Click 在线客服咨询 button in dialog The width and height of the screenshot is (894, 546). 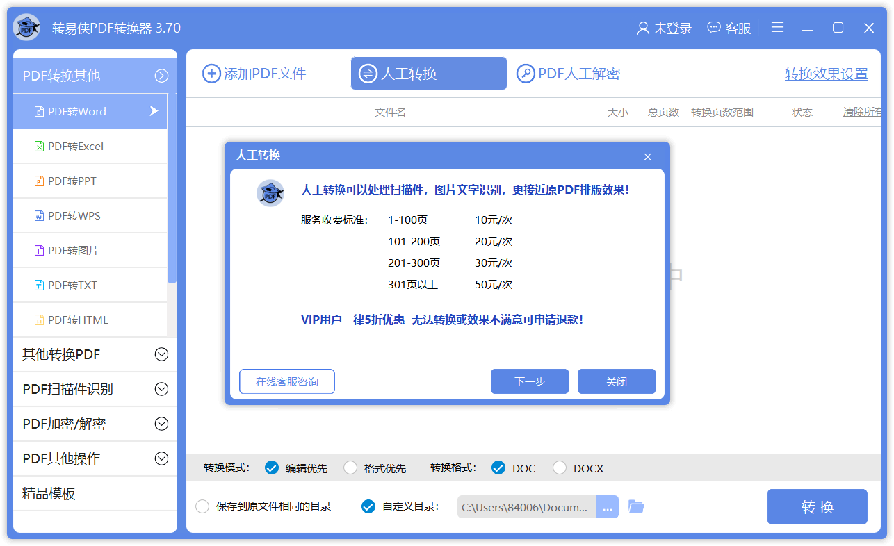(287, 381)
